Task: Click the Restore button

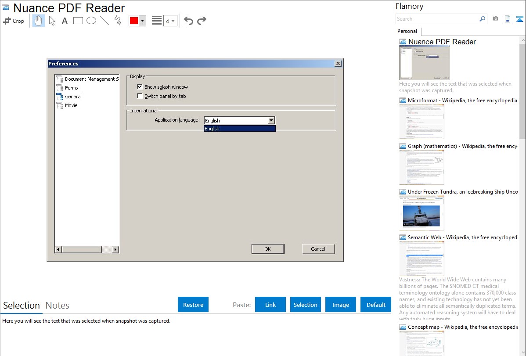Action: coord(193,305)
